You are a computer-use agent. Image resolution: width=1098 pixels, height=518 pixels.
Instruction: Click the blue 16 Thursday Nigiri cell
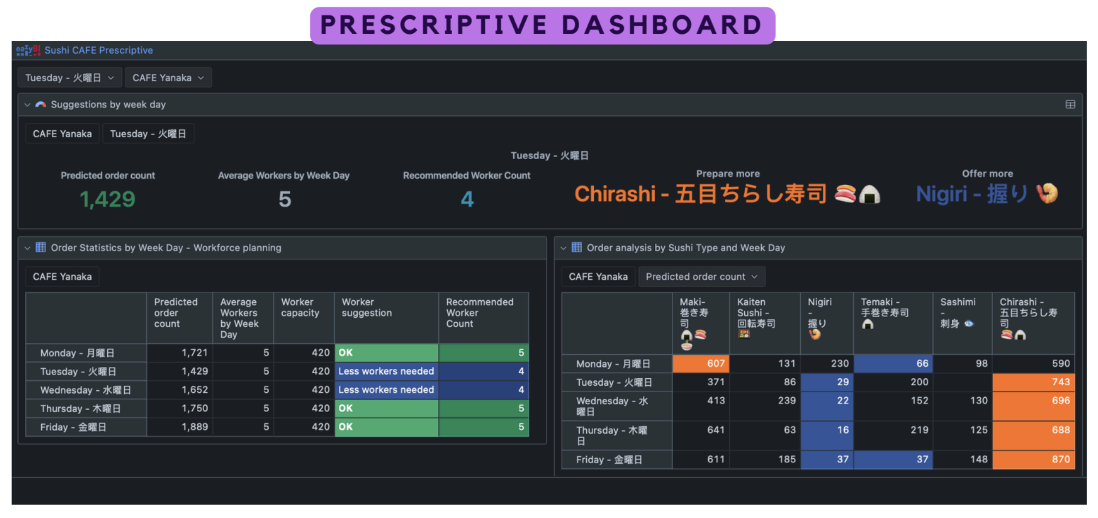click(x=827, y=435)
